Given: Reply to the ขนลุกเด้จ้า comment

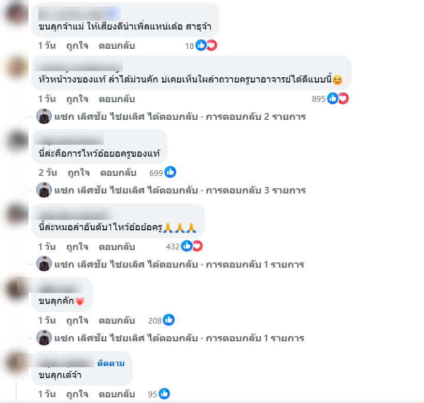Looking at the screenshot, I should 117,394.
